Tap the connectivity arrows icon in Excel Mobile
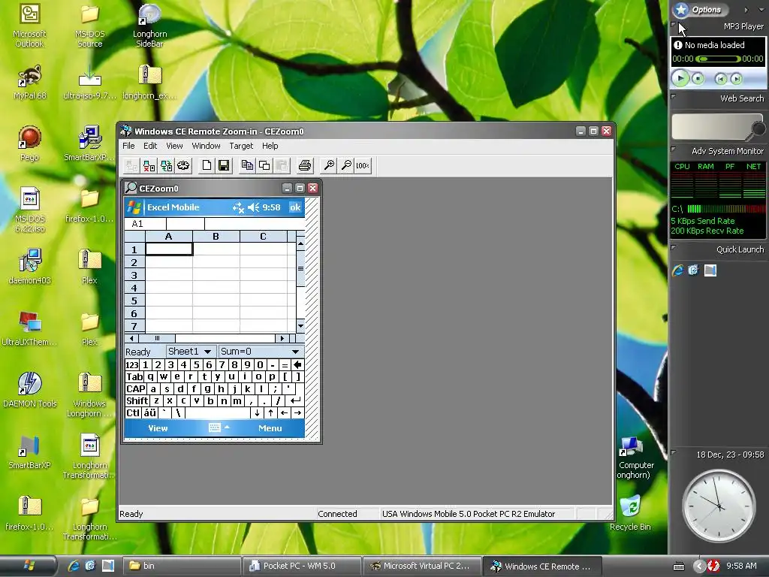Viewport: 769px width, 577px height. coord(238,207)
